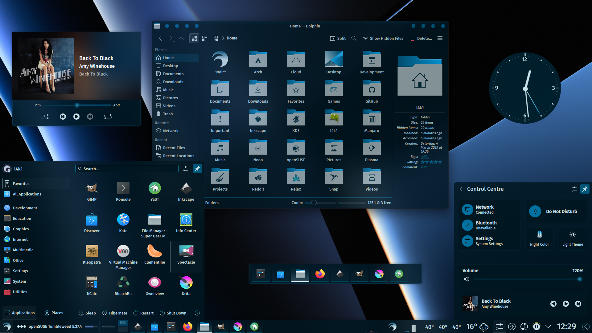Click Restart in launcher footer
Image resolution: width=592 pixels, height=333 pixels.
tap(143, 313)
